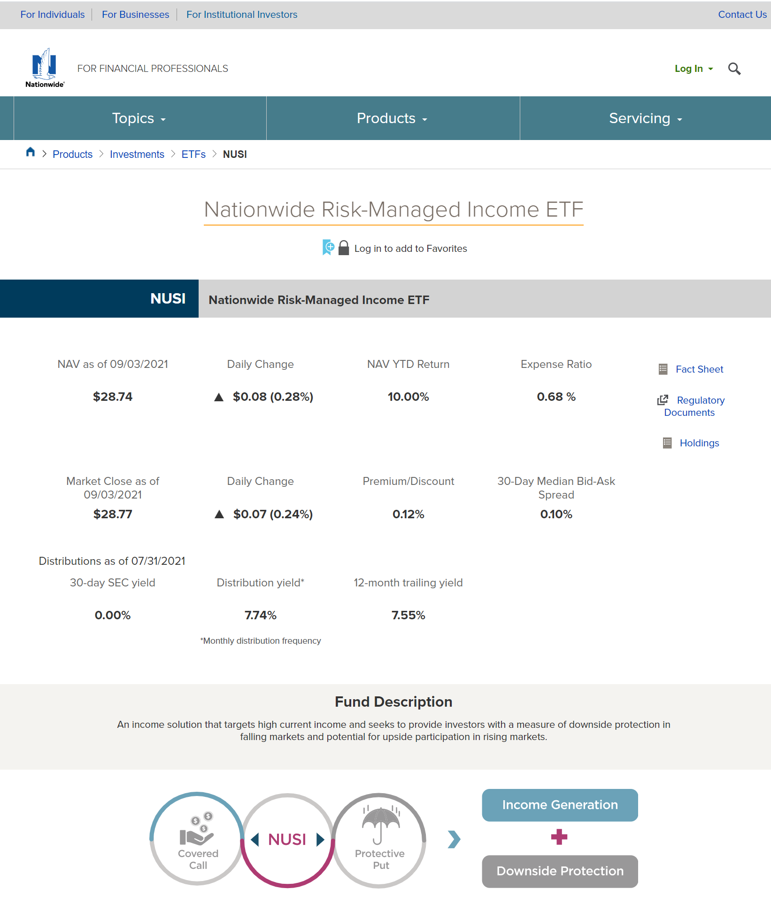Click the Distribution yield value 7.74%
Screen dimensions: 771x897
click(x=261, y=615)
